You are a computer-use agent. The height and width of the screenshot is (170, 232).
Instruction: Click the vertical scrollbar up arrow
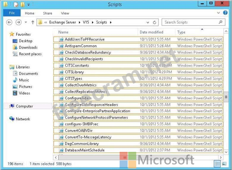(x=226, y=31)
